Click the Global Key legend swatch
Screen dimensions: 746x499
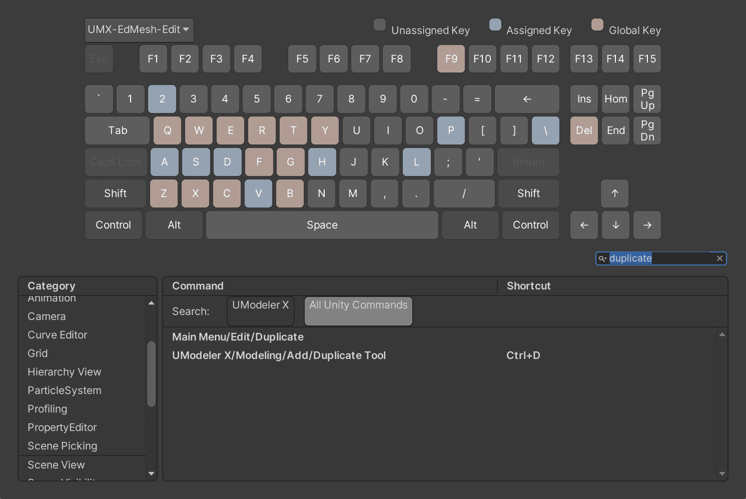point(597,24)
